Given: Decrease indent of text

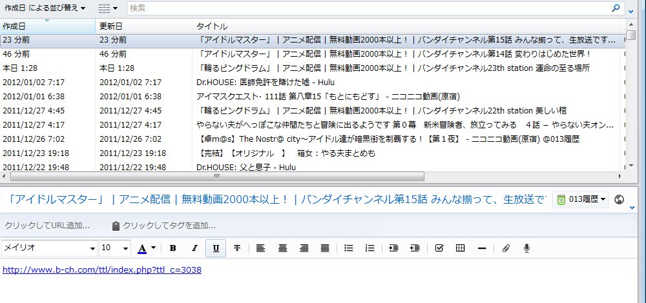Looking at the screenshot, I should (415, 248).
